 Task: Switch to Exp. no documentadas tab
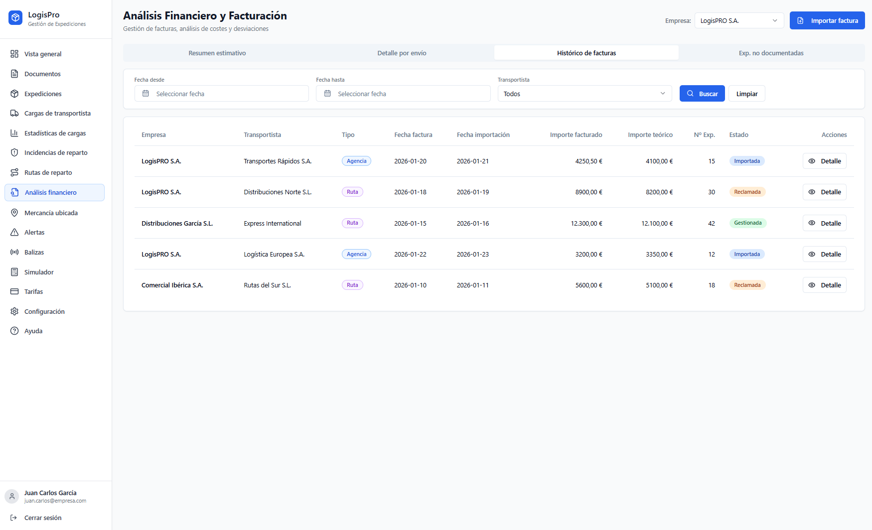(x=771, y=53)
